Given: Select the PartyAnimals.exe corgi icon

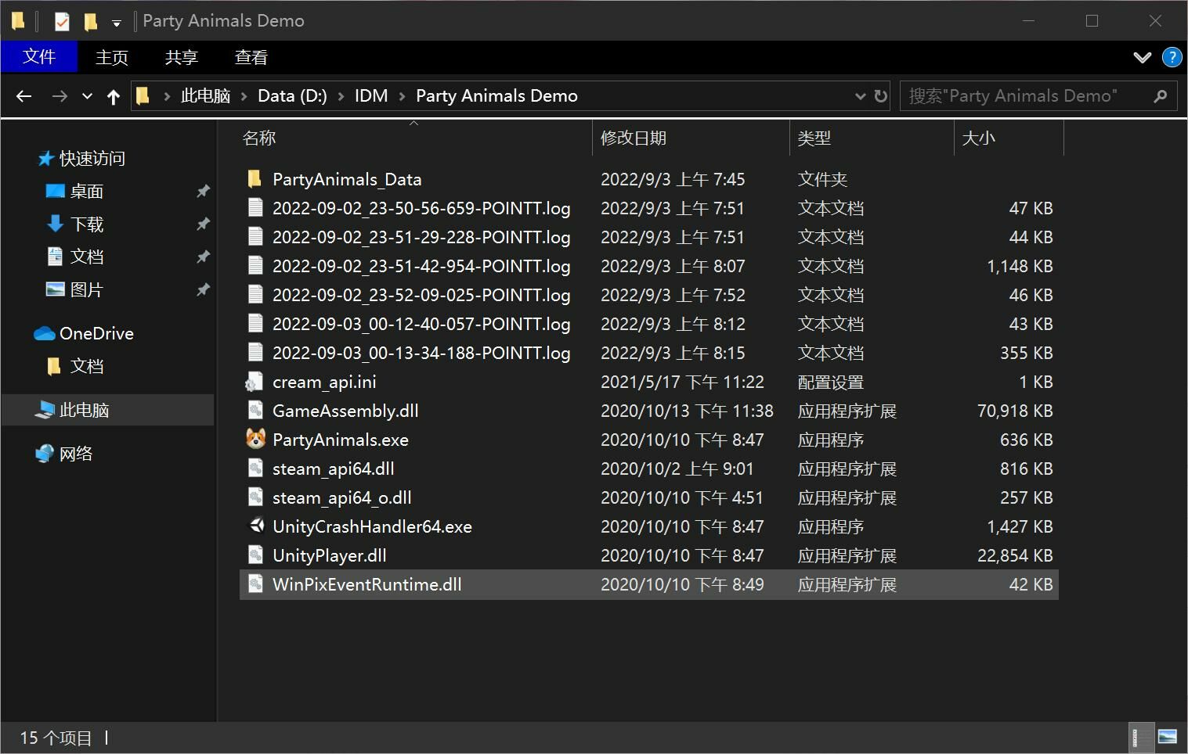Looking at the screenshot, I should point(255,440).
